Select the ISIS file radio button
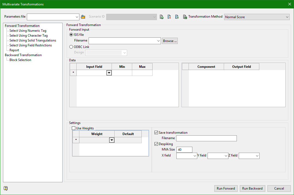 click(x=71, y=35)
